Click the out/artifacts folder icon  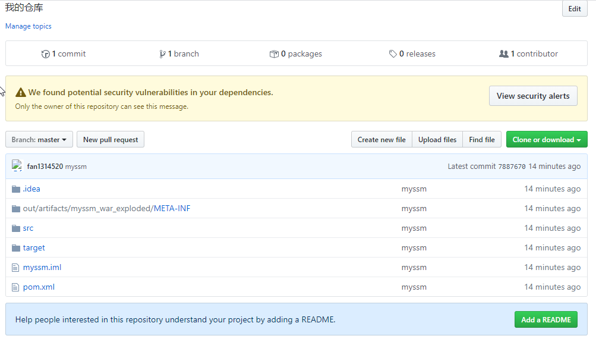click(16, 209)
